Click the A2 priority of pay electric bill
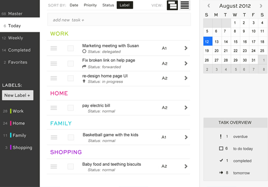 click(165, 108)
